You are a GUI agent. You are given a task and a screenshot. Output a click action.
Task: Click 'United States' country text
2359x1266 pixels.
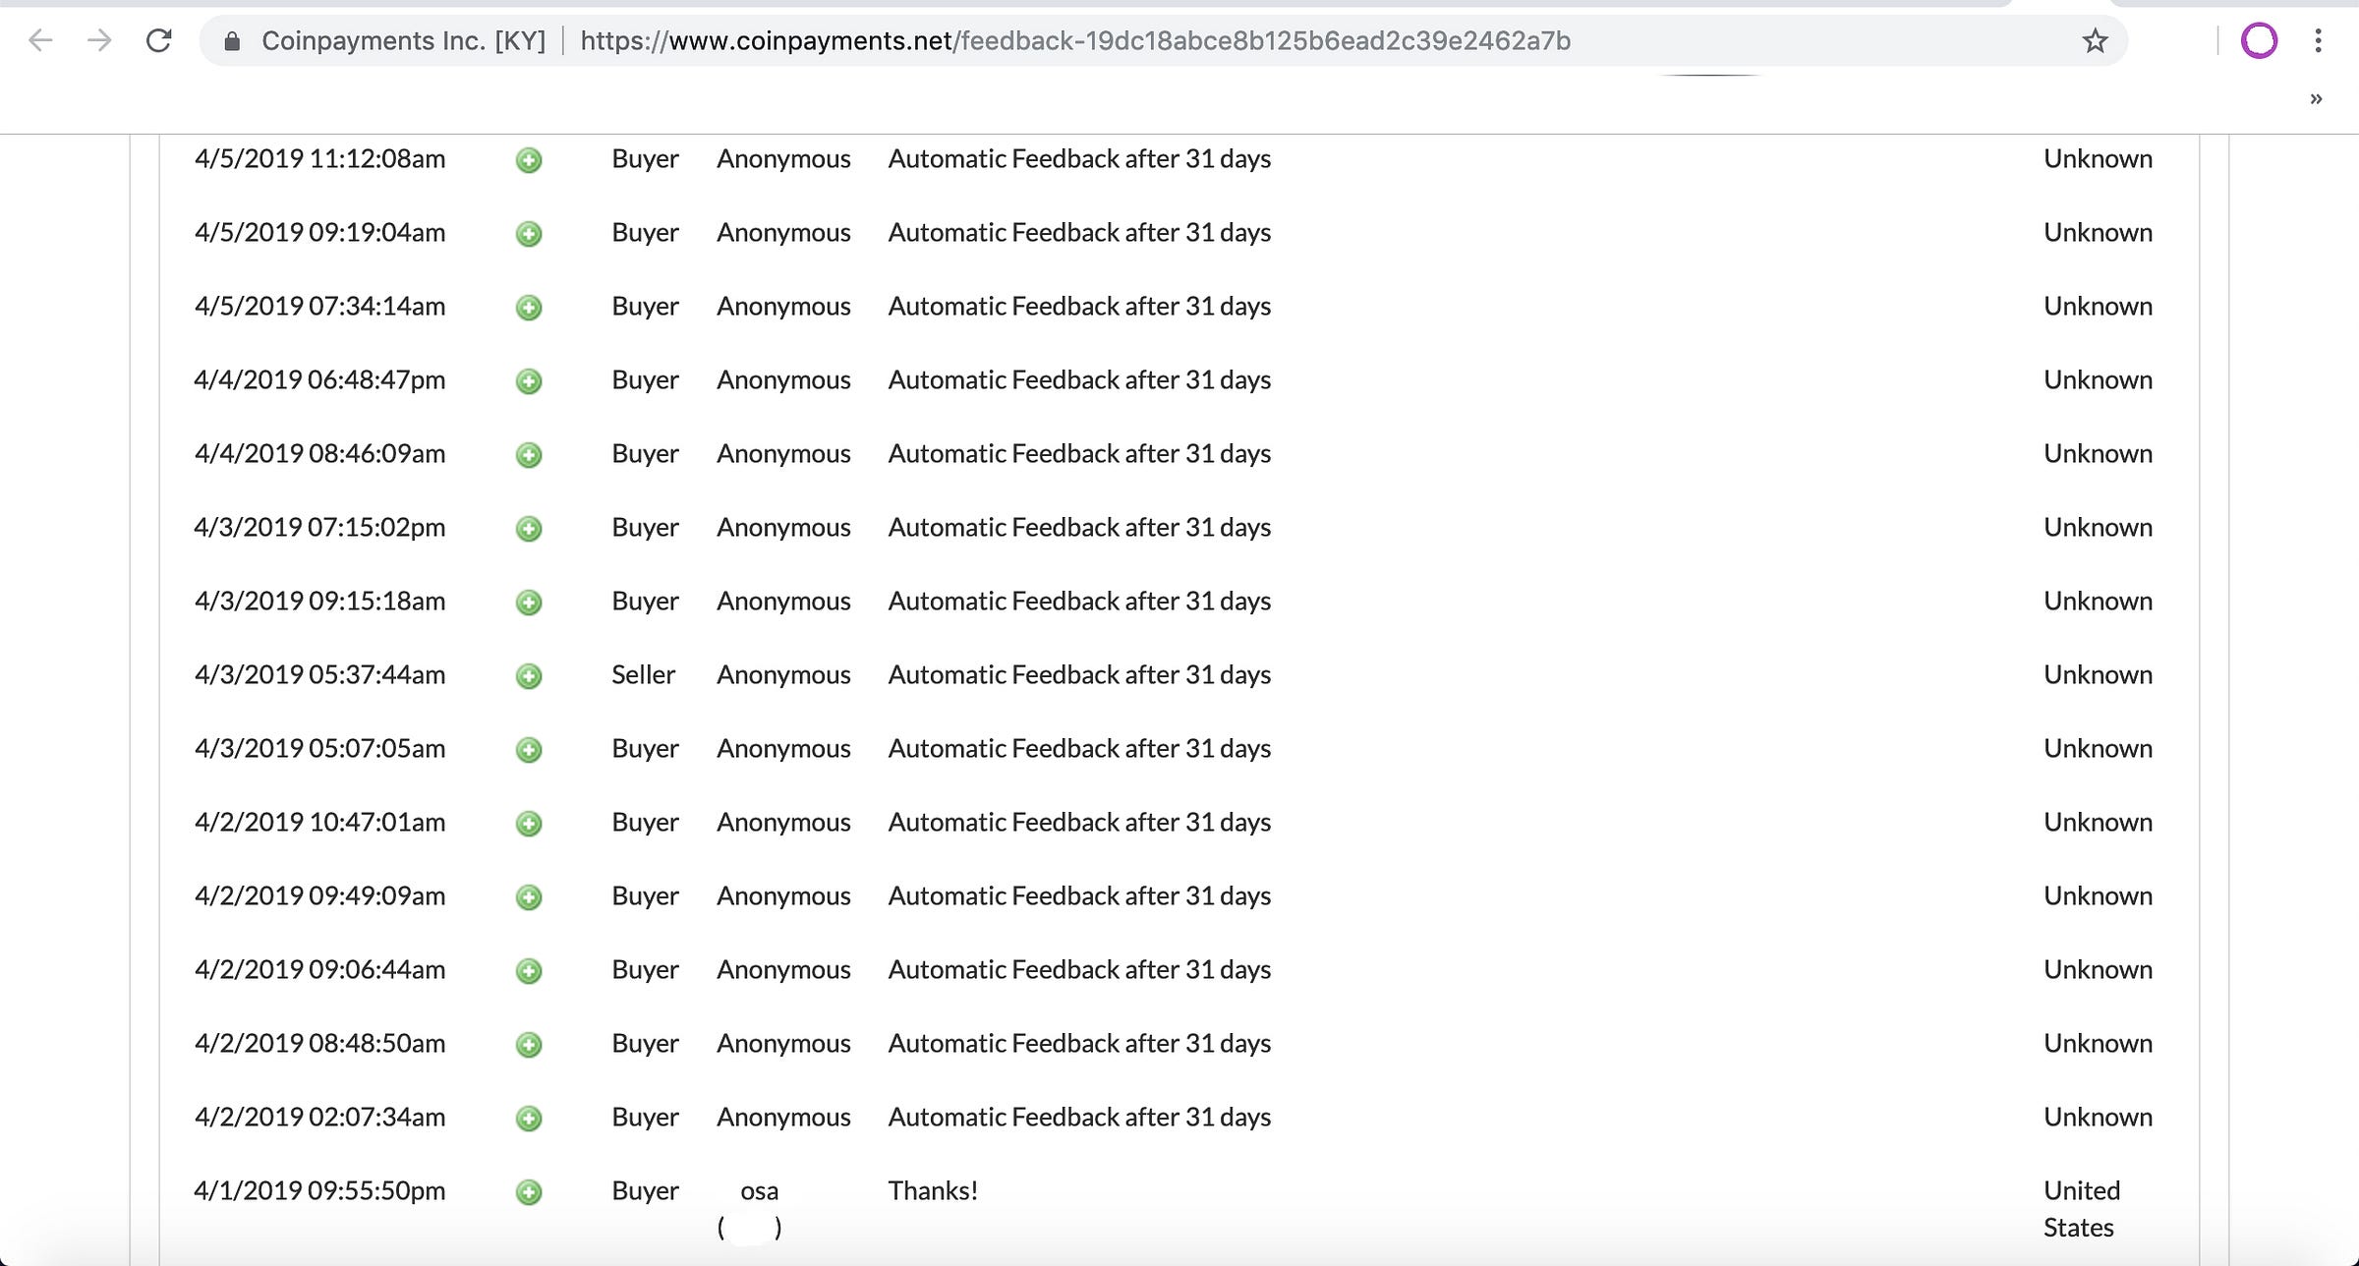[x=2081, y=1209]
